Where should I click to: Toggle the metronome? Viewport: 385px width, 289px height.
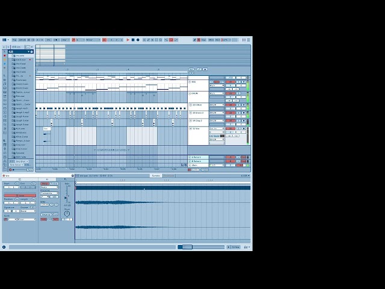tap(55, 40)
